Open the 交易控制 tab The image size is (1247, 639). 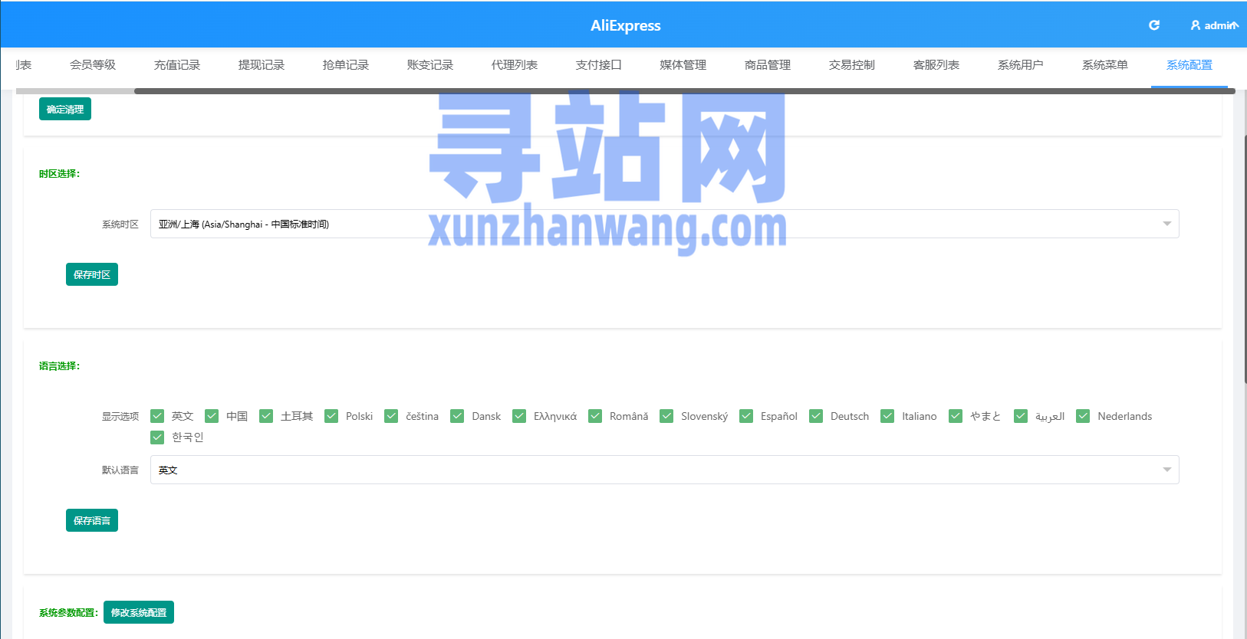pos(852,65)
